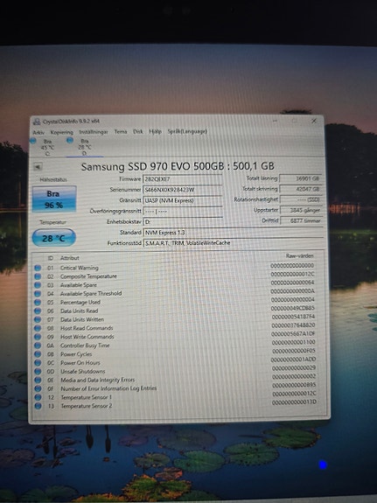Open the Arkiv menu
Viewport: 377px width, 503px height.
[38, 132]
